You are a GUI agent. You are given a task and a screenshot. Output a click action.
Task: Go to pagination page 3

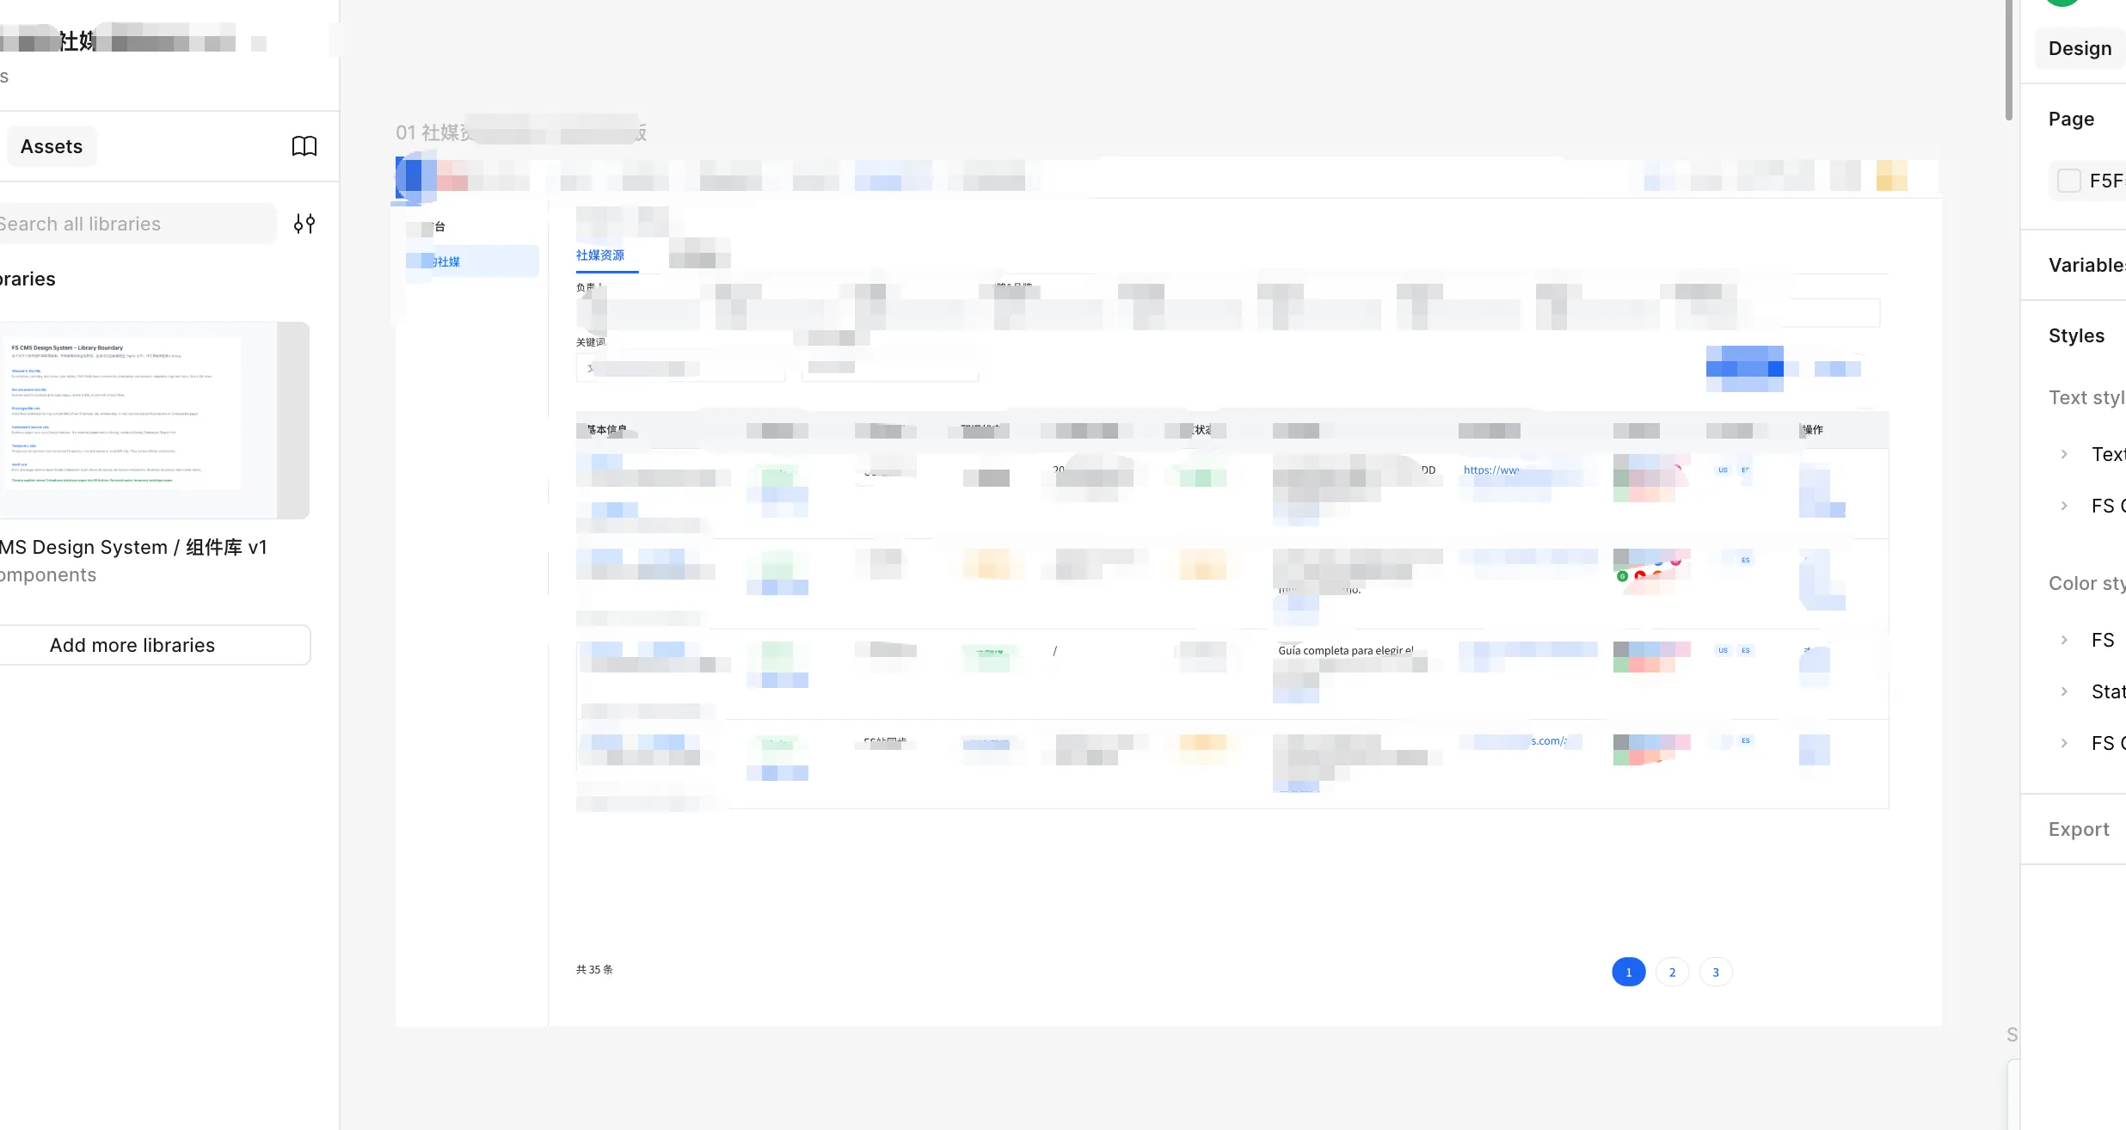tap(1716, 972)
